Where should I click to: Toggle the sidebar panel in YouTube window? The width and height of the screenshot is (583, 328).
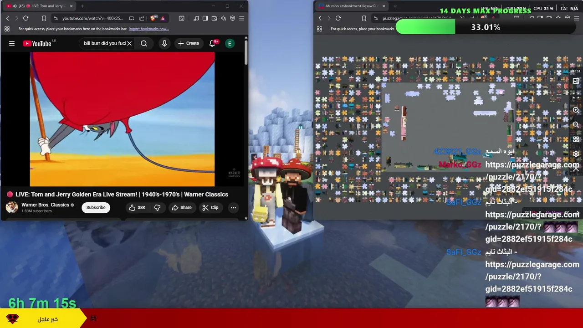205,18
